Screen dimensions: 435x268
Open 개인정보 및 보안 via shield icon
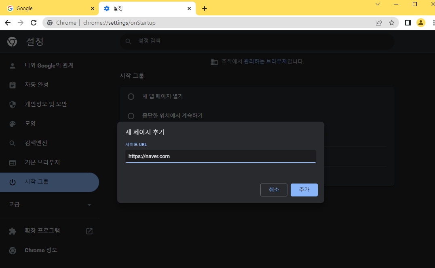click(x=12, y=104)
